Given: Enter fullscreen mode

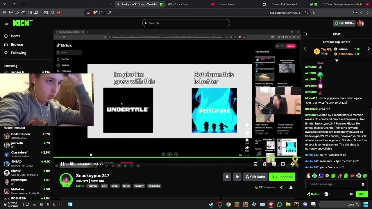Looking at the screenshot, I should tap(283, 164).
